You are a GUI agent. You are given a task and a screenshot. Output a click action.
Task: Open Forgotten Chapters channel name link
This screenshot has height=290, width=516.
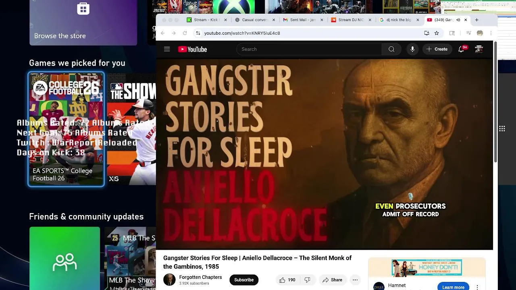[200, 277]
